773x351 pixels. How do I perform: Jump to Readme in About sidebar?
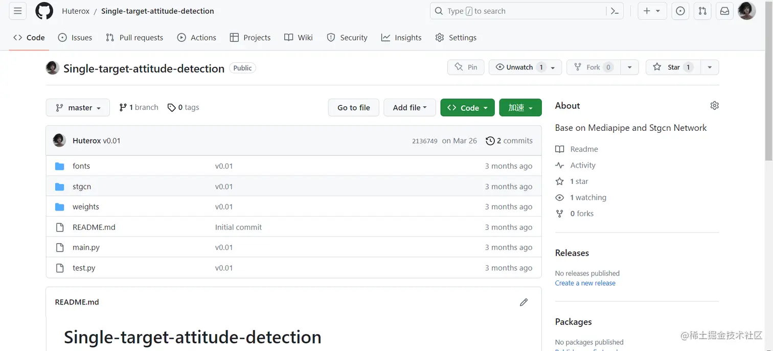click(577, 149)
